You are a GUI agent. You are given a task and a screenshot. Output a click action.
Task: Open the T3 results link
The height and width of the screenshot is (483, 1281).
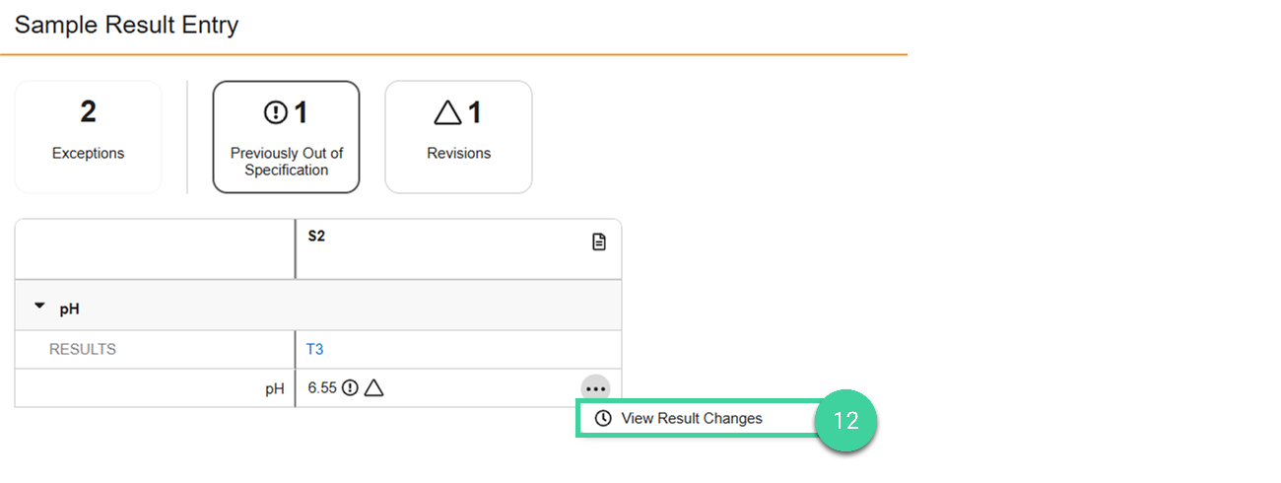[314, 349]
